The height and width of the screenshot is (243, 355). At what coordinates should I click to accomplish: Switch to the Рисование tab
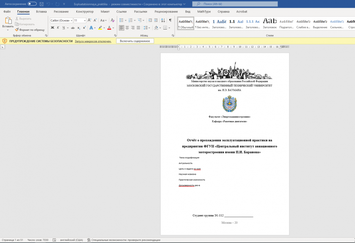[61, 12]
